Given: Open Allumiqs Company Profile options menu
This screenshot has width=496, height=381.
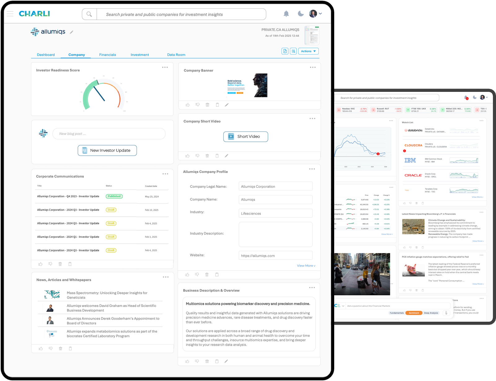Looking at the screenshot, I should pyautogui.click(x=312, y=169).
